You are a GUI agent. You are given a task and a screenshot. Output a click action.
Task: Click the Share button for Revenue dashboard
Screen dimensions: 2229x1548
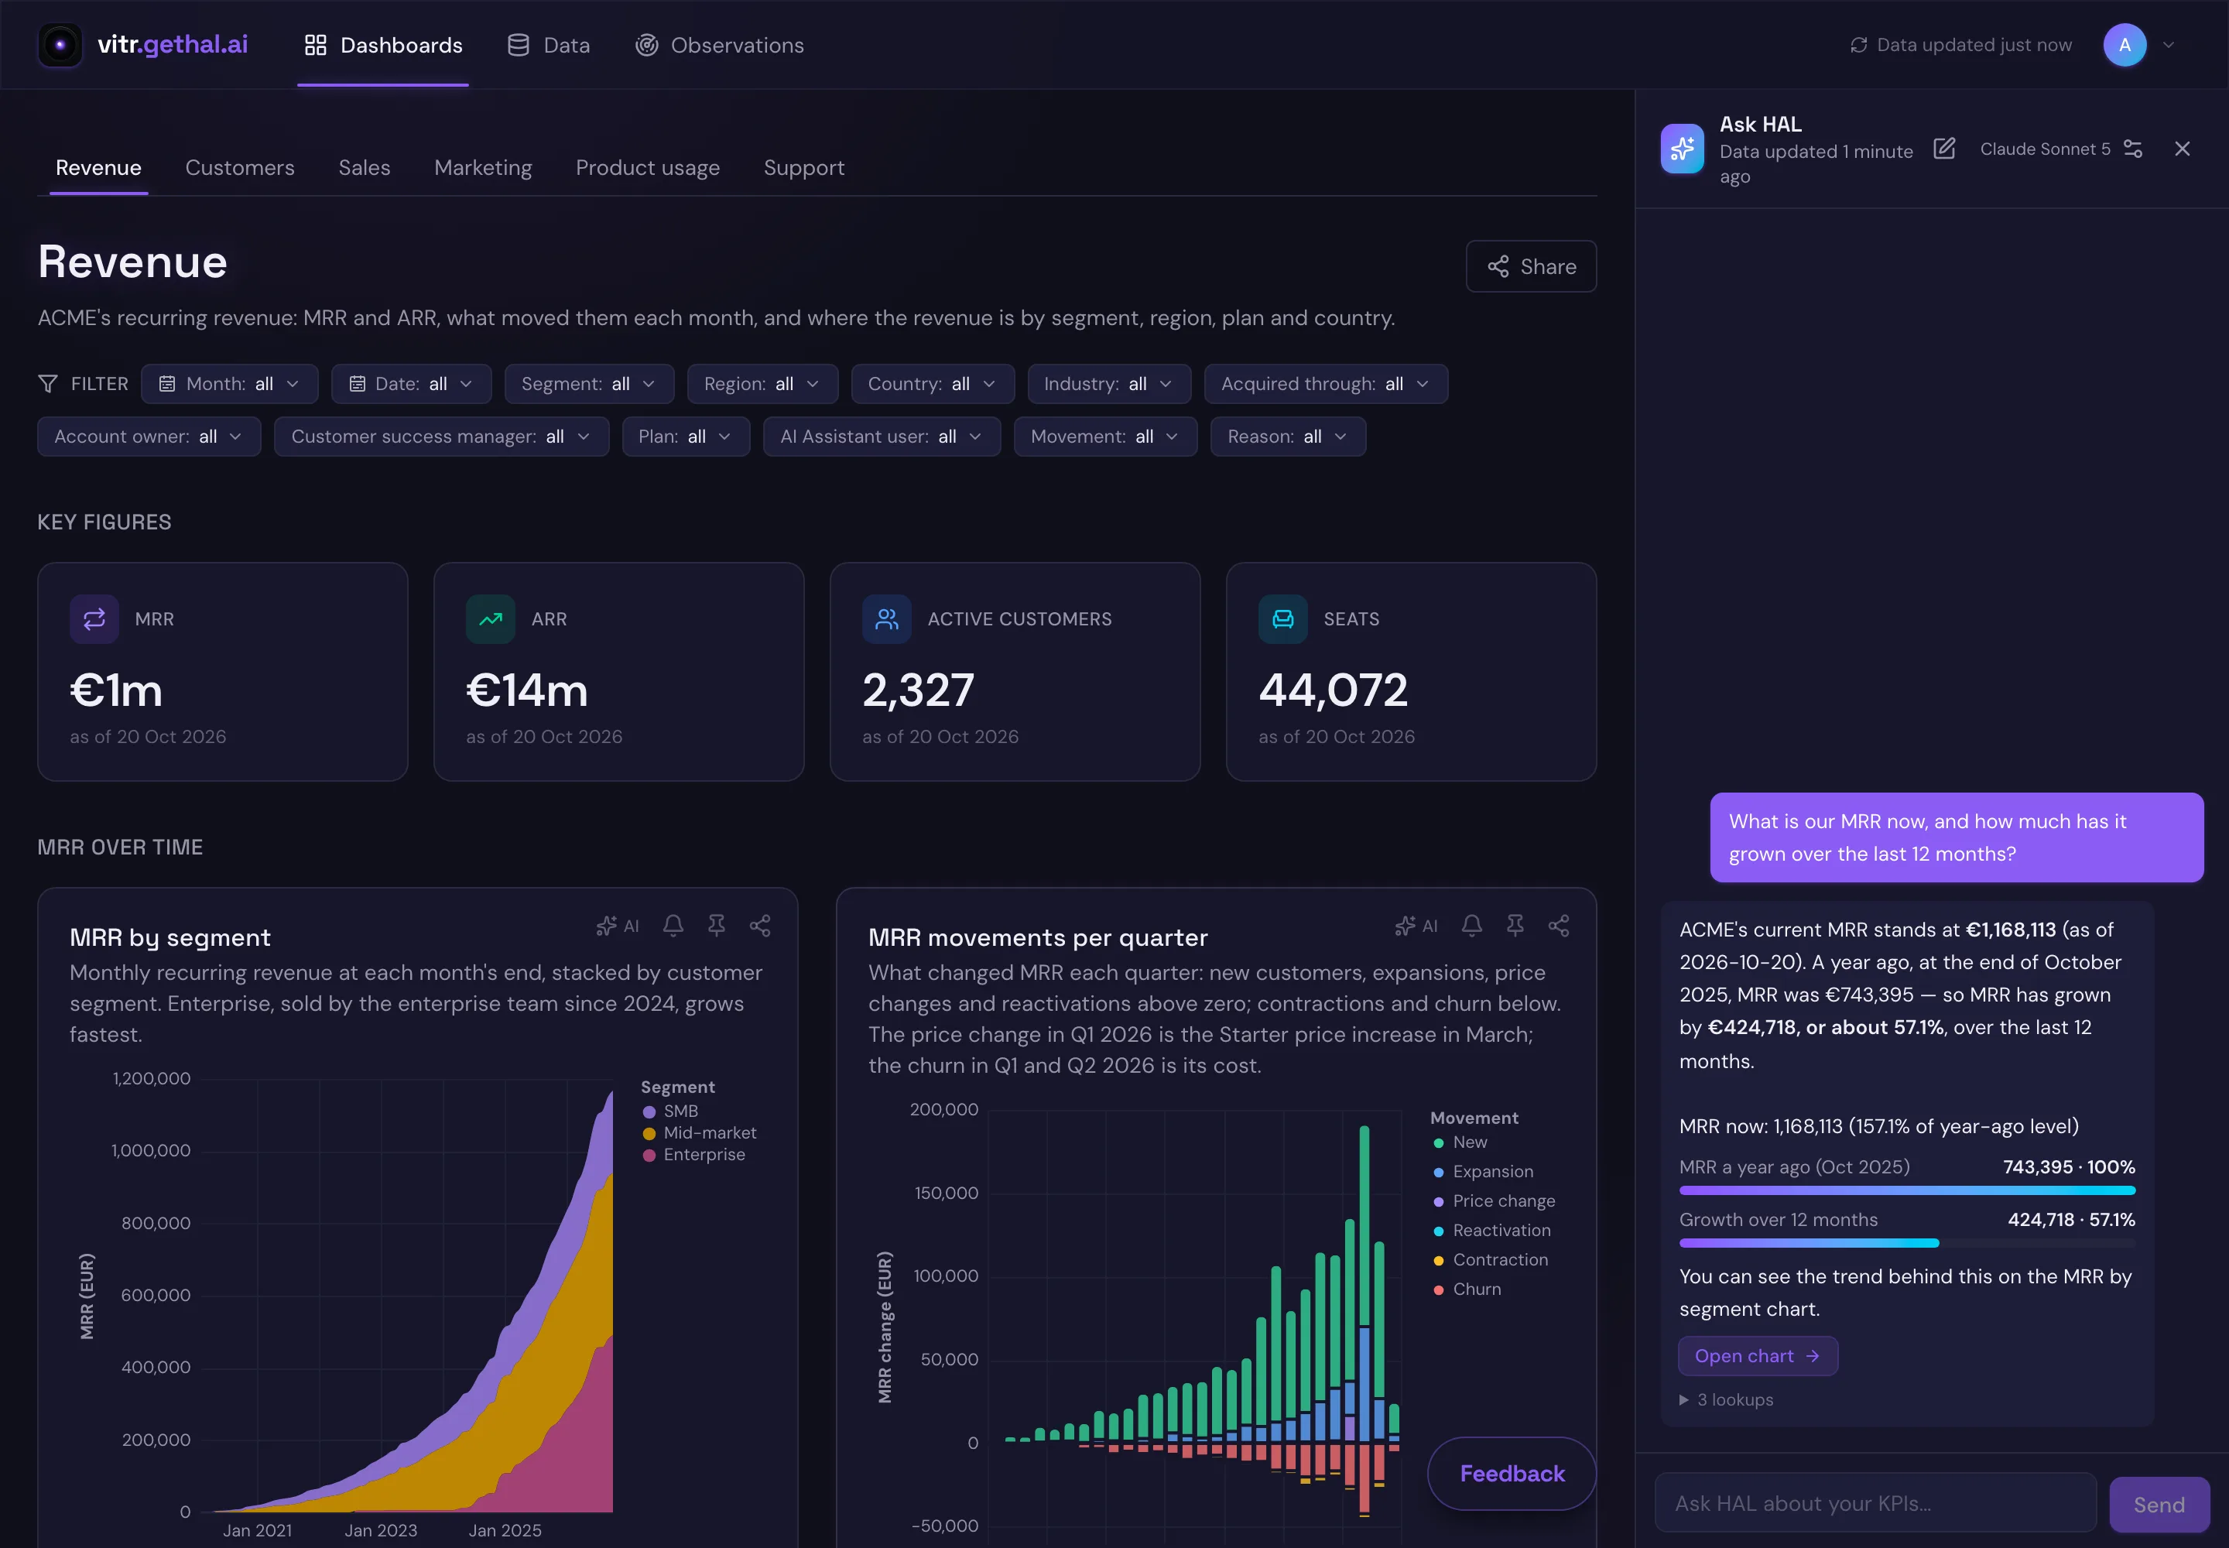tap(1531, 265)
